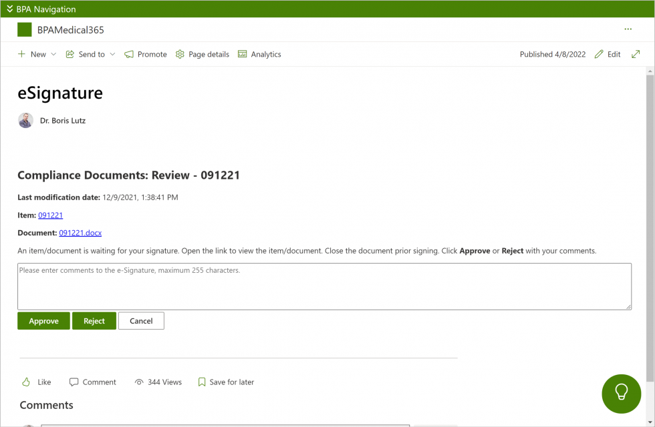Toggle Save for later bookmark
The width and height of the screenshot is (655, 427).
pyautogui.click(x=202, y=382)
